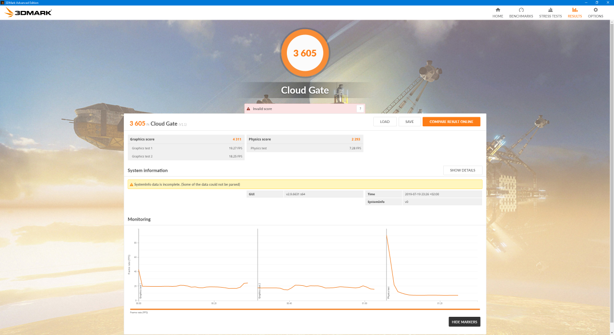Open invalid score help question mark
This screenshot has height=335, width=614.
[x=360, y=109]
